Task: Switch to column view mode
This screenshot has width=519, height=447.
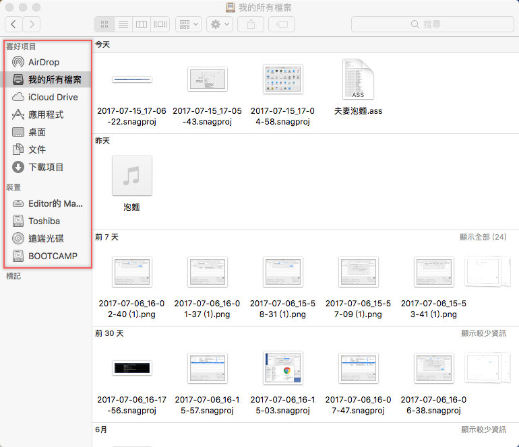Action: (142, 24)
